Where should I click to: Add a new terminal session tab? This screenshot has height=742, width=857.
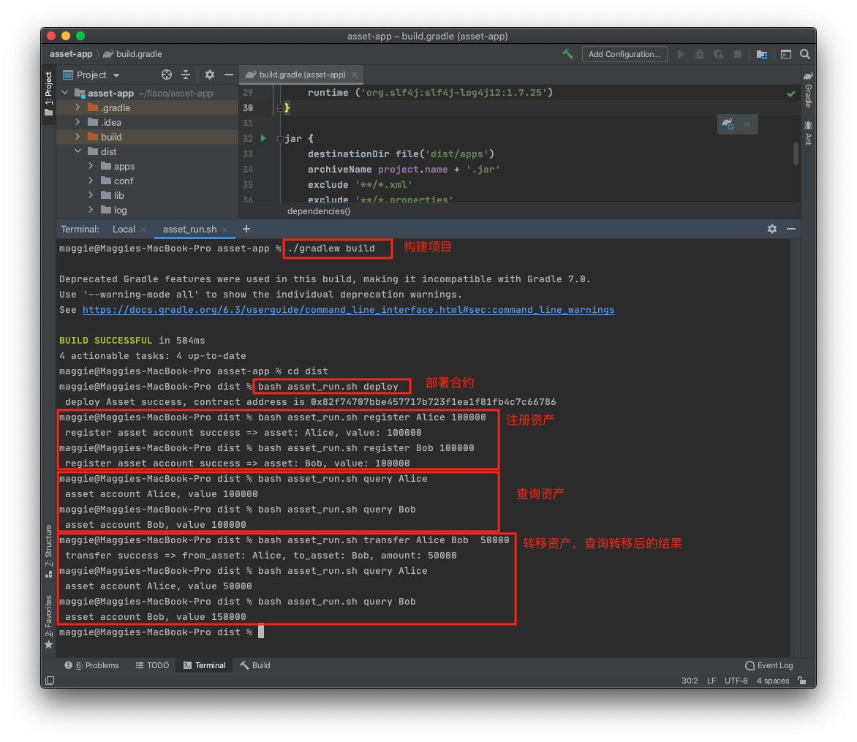tap(246, 229)
